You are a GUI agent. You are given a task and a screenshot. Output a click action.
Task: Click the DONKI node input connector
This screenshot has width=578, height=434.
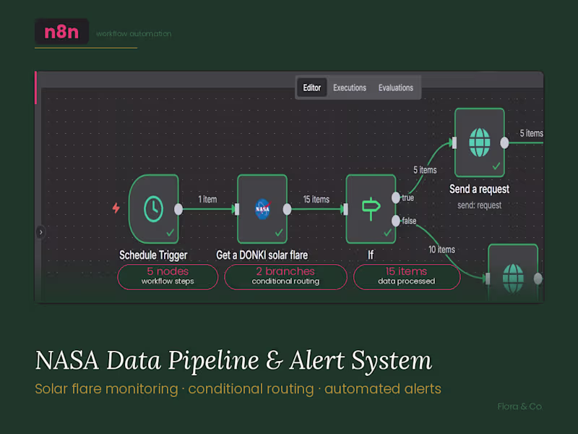click(x=237, y=209)
